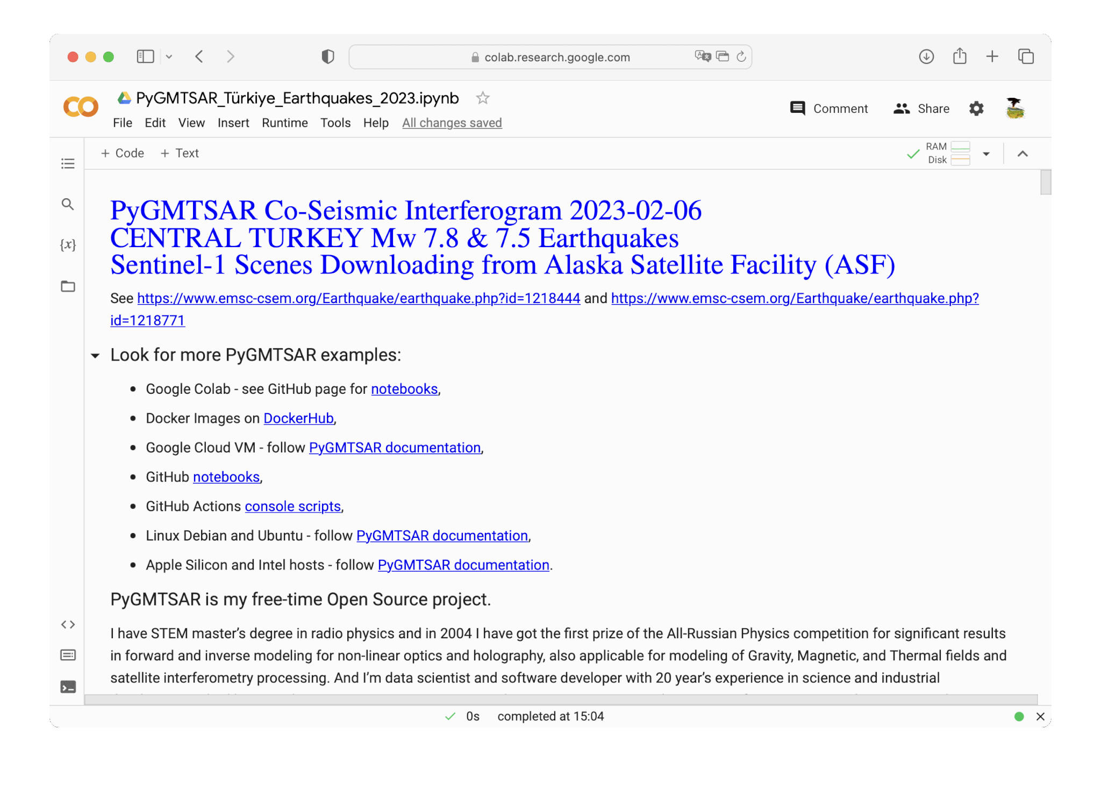Image resolution: width=1101 pixels, height=793 pixels.
Task: Open Apple Silicon PyGMTSAR documentation link
Action: [x=463, y=565]
